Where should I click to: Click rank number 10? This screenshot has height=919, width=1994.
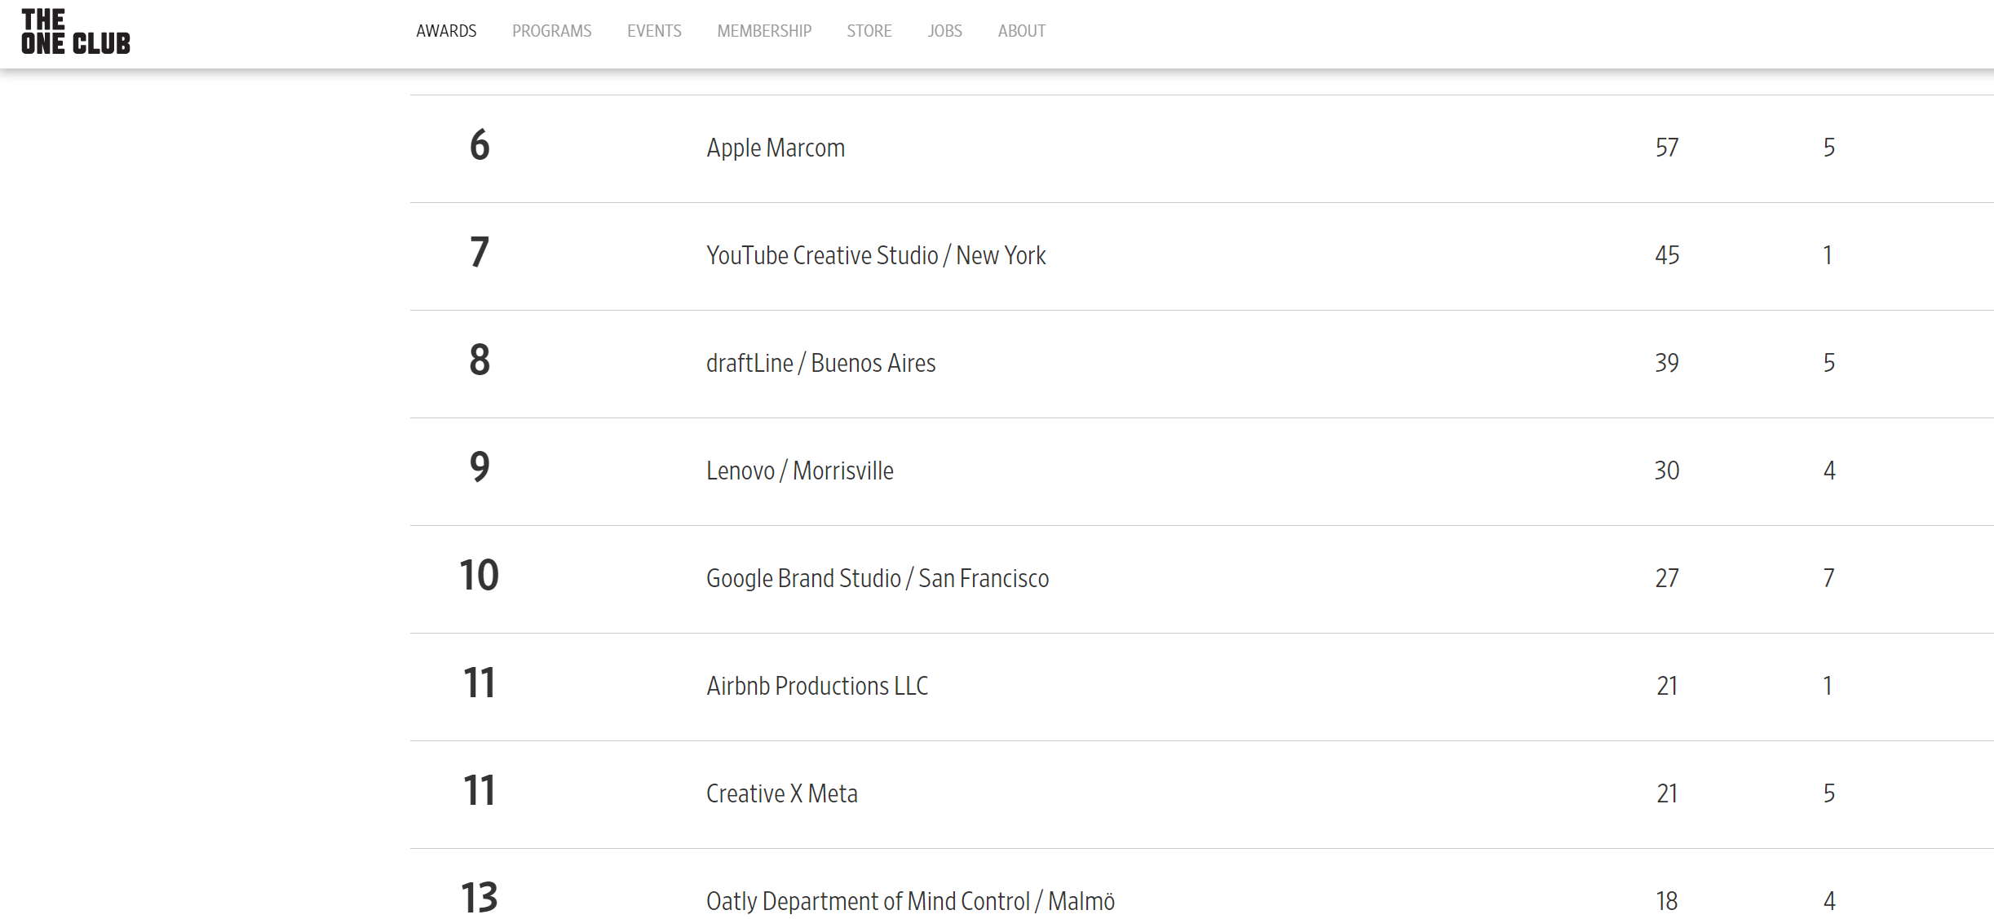[480, 577]
